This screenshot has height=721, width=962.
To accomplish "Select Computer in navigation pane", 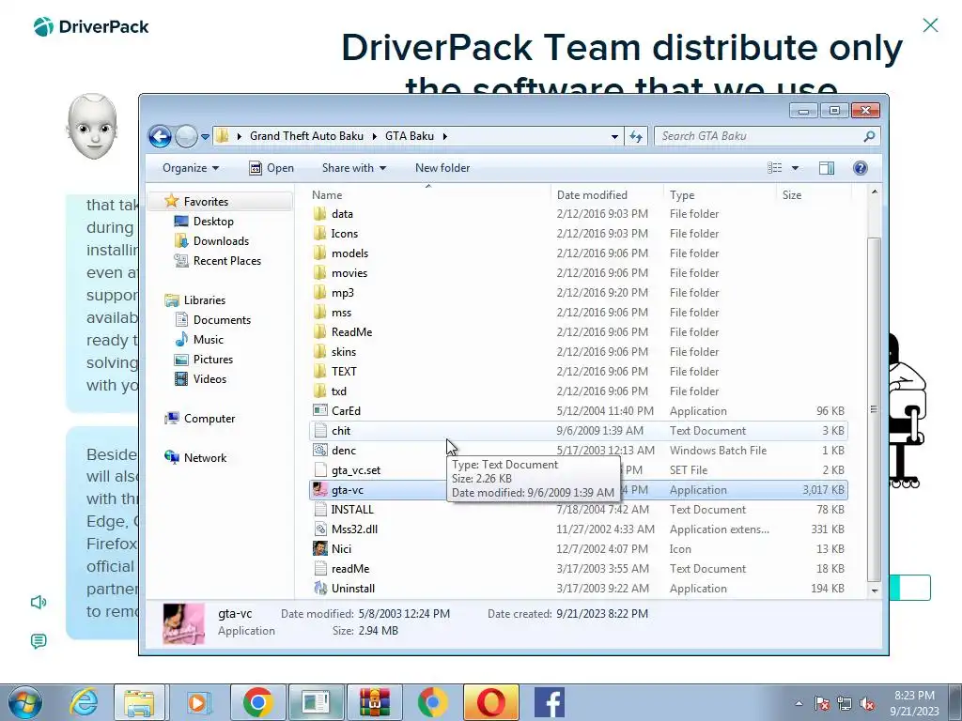I will coord(209,419).
